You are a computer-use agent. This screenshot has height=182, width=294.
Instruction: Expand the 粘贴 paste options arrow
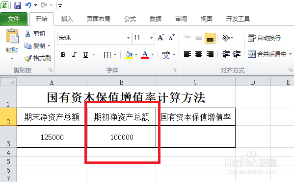[12, 59]
